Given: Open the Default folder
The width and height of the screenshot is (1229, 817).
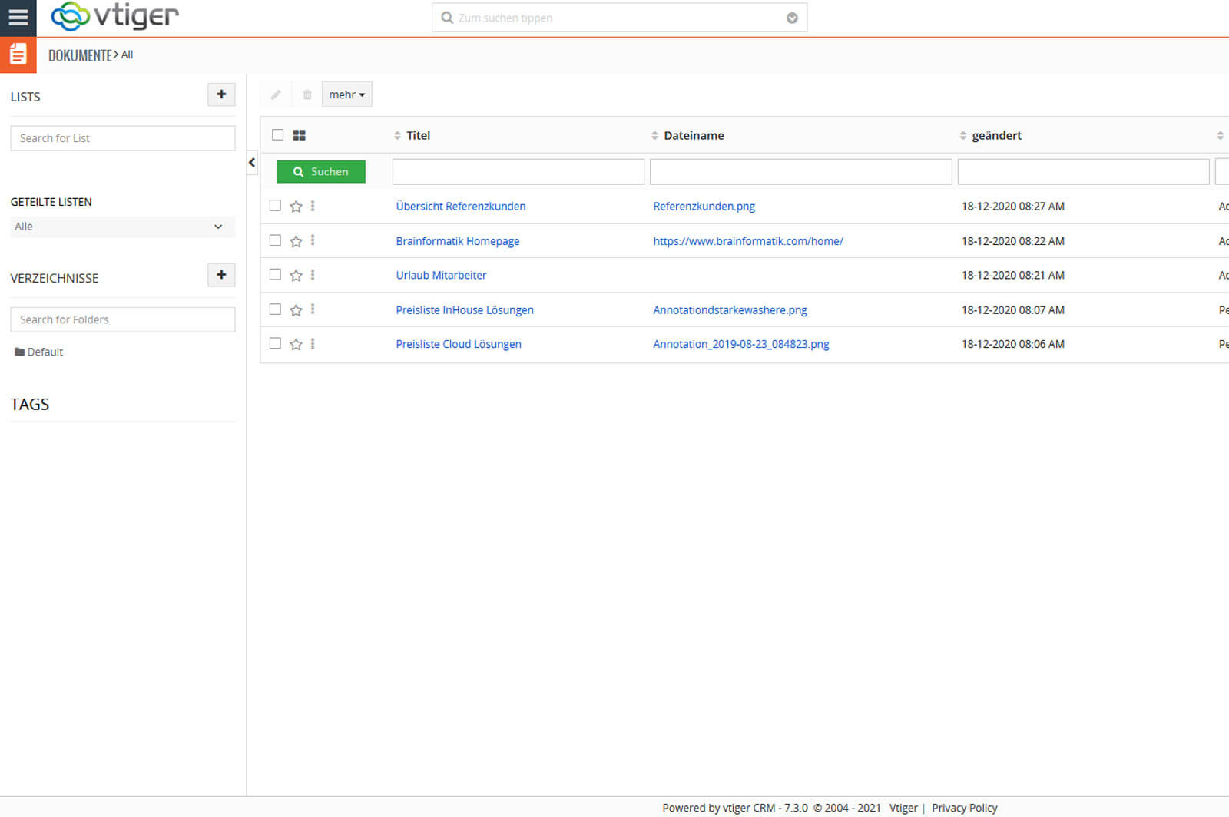Looking at the screenshot, I should tap(45, 352).
